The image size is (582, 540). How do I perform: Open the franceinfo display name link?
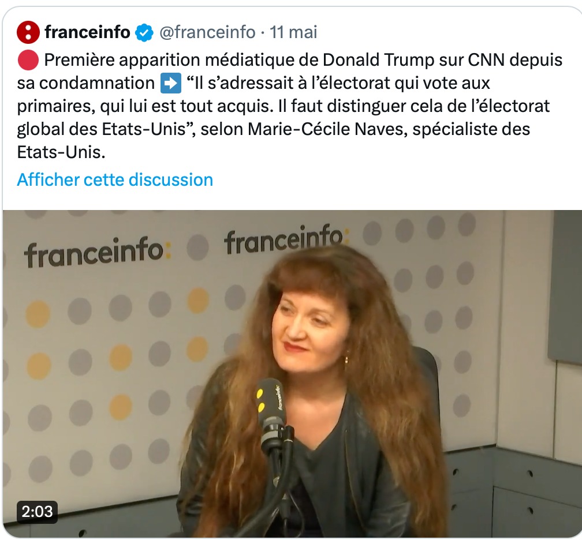pos(87,32)
